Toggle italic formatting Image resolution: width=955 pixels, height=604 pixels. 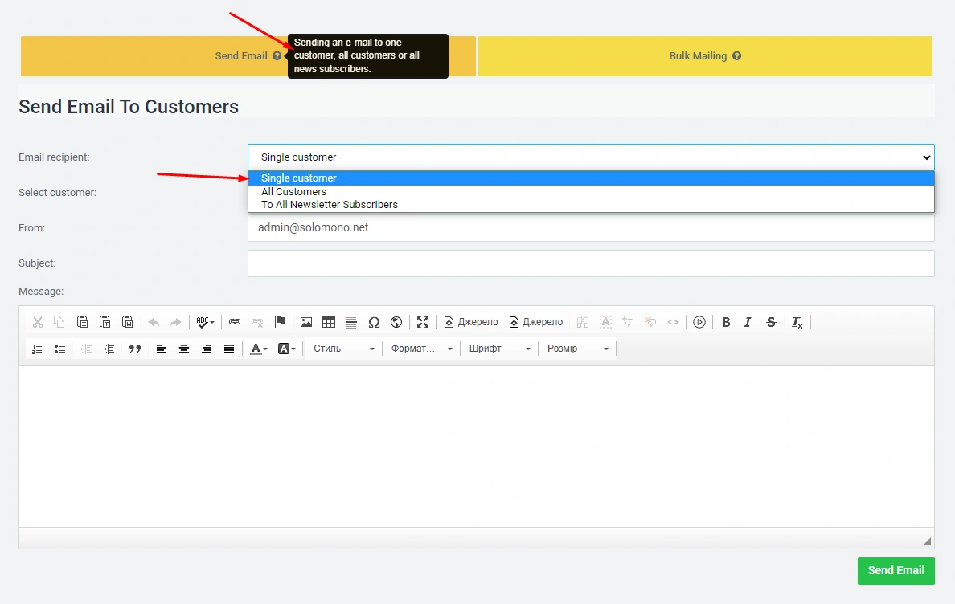[x=748, y=322]
